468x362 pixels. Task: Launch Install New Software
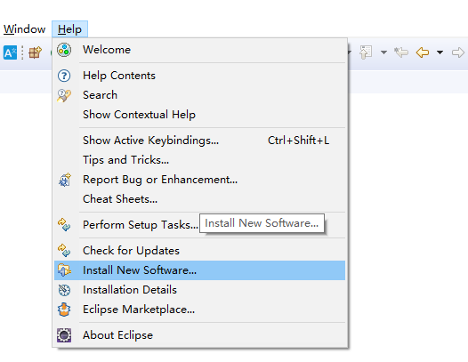click(x=199, y=270)
